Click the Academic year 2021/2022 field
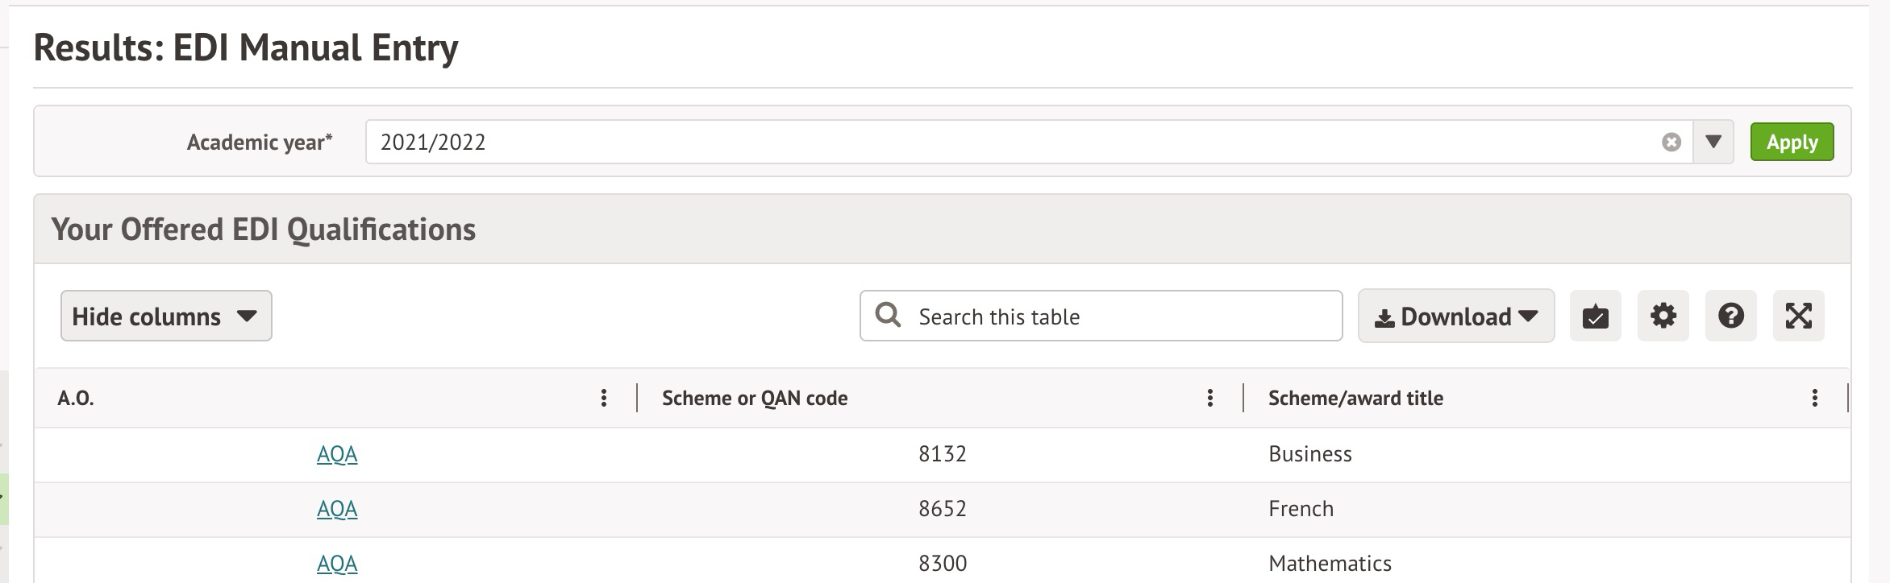Screen dimensions: 1890x583 pos(1008,143)
